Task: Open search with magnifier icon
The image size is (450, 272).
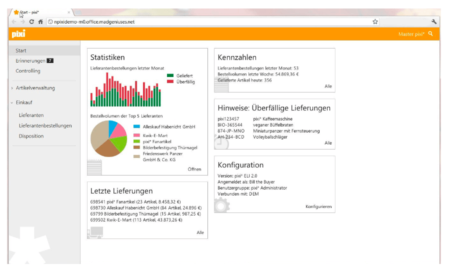Action: point(430,34)
